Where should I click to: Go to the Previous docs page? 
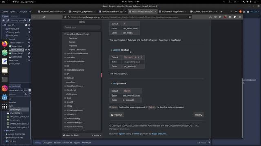pos(117,114)
